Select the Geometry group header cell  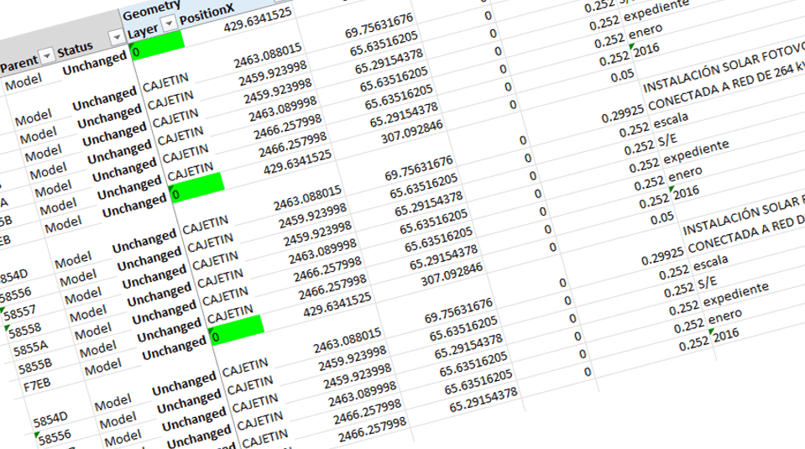click(151, 10)
